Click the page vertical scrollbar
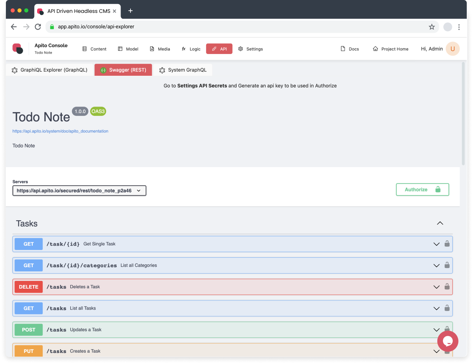Image resolution: width=473 pixels, height=364 pixels. (x=463, y=114)
